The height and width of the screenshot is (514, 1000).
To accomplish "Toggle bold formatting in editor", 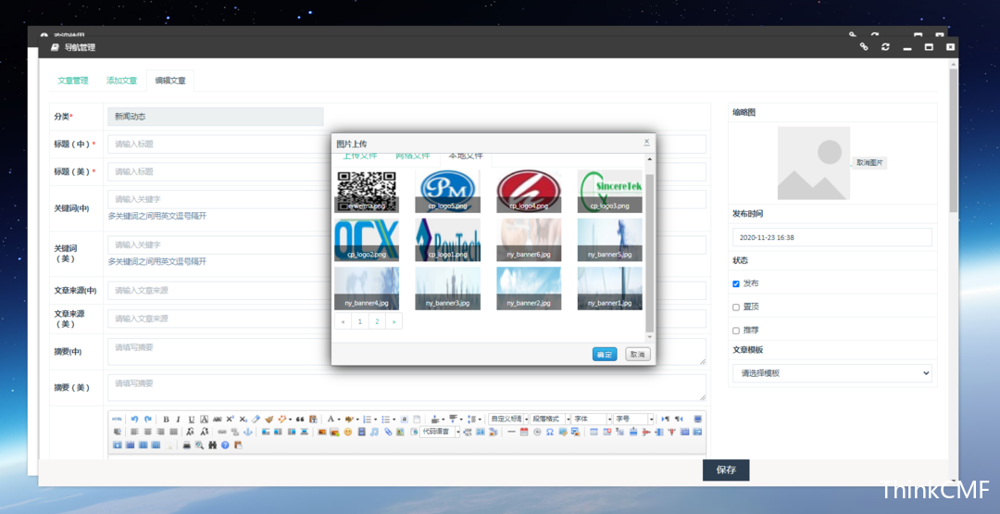I will (166, 419).
